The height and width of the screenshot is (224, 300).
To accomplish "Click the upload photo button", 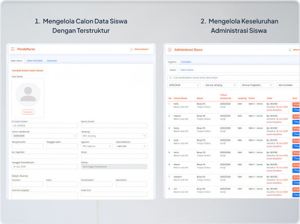I will [28, 112].
